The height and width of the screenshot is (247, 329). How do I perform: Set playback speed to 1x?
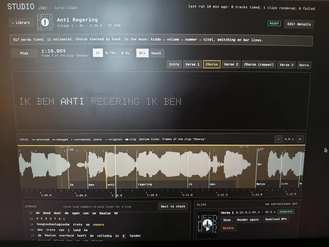(98, 53)
